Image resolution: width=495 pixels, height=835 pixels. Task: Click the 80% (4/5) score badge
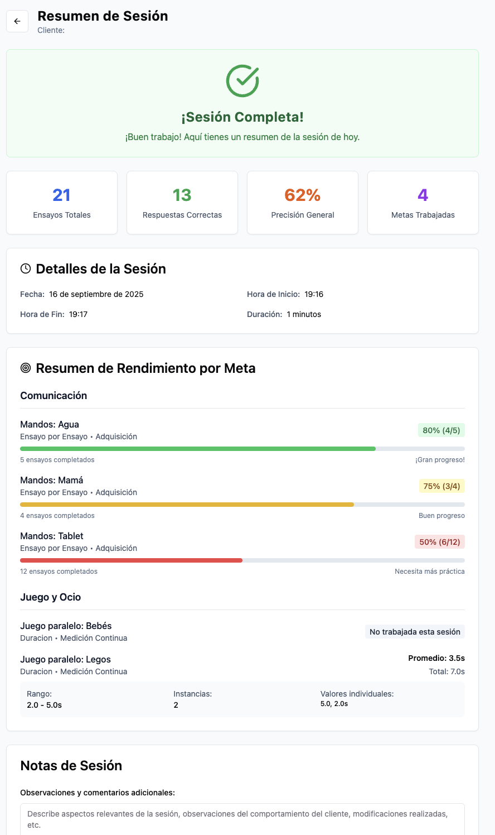click(441, 430)
